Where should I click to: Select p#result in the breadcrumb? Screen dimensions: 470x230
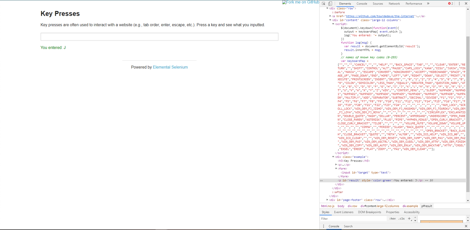coord(427,206)
